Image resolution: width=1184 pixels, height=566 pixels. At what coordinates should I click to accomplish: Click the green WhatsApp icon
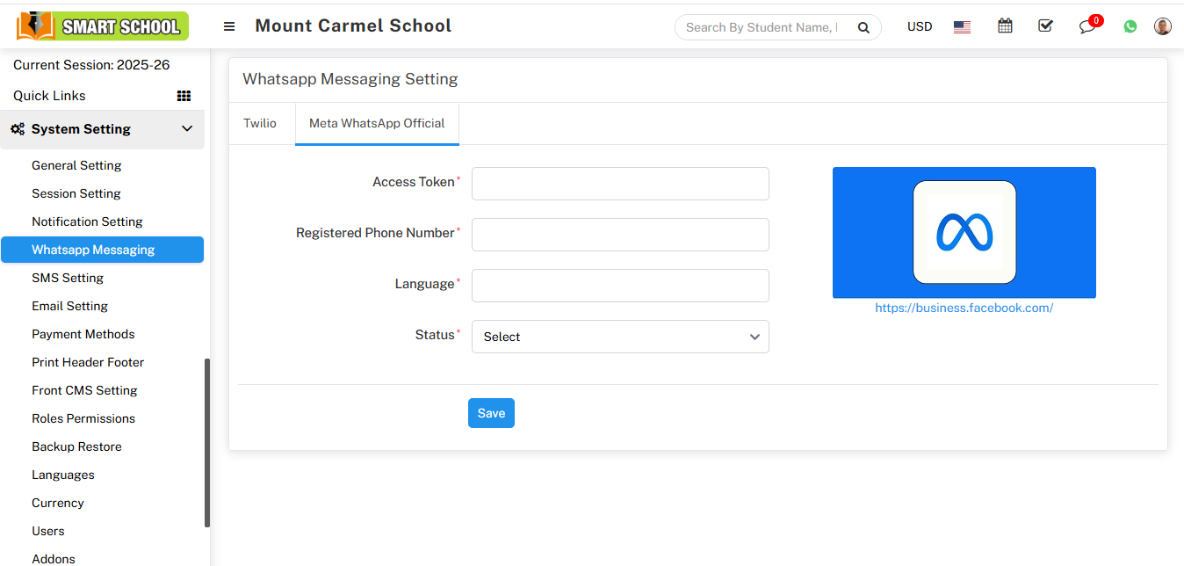click(1130, 26)
